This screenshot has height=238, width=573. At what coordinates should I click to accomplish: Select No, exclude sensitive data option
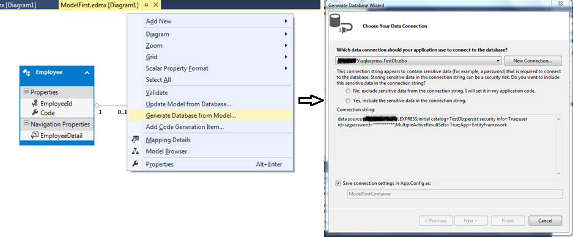[347, 90]
